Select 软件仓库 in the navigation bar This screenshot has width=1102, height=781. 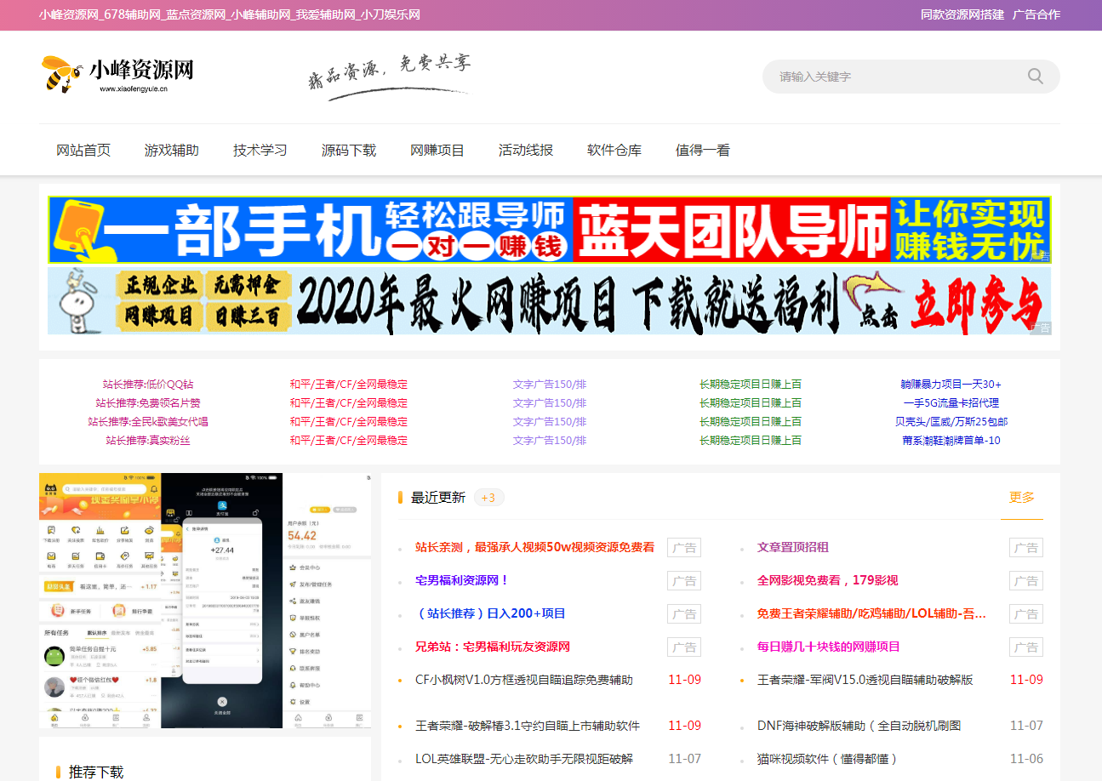[x=614, y=151]
